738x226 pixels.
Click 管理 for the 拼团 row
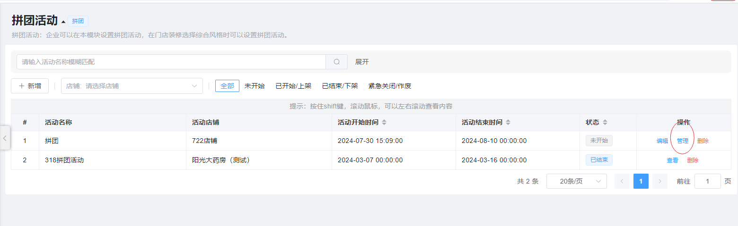pyautogui.click(x=683, y=141)
